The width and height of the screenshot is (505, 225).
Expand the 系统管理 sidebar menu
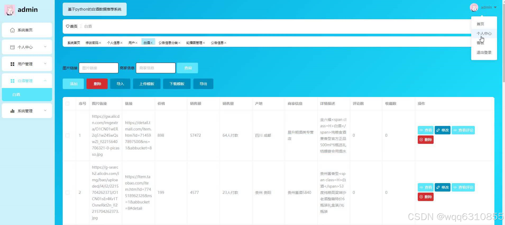45,111
